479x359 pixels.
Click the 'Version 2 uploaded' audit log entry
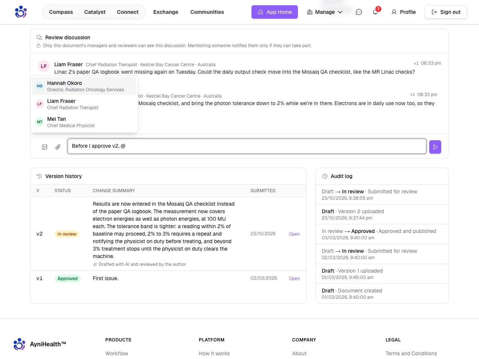[x=382, y=214]
